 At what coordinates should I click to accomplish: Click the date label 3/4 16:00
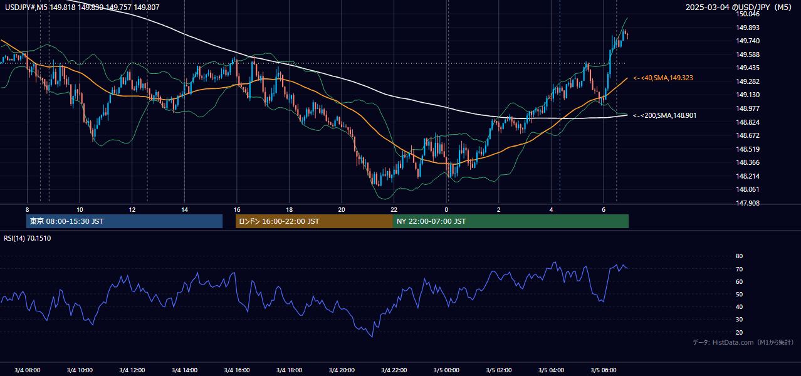pyautogui.click(x=236, y=370)
